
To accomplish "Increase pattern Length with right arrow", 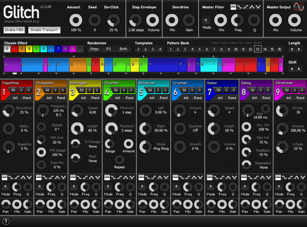I will coord(299,49).
